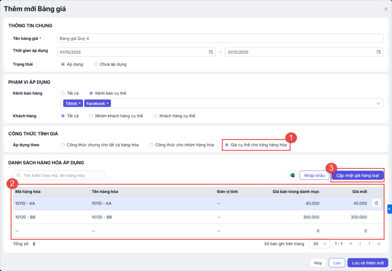Click the "Cập nhật giá hàng loạt" button
392x271 pixels.
point(357,175)
